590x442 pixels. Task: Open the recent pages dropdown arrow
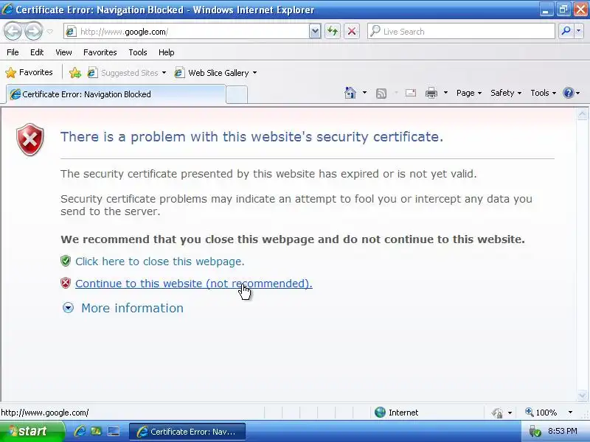tap(49, 32)
